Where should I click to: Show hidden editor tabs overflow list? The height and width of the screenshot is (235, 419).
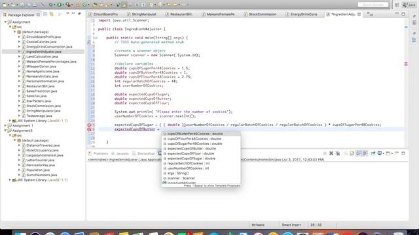point(370,14)
